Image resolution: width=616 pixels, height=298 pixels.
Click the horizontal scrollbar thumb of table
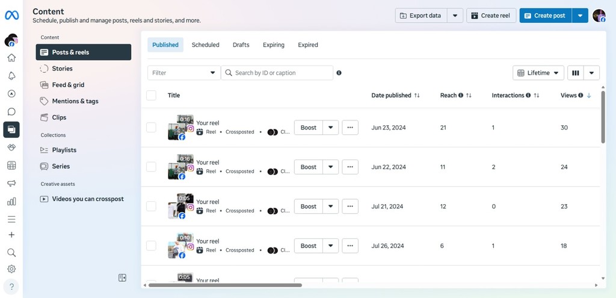click(225, 285)
